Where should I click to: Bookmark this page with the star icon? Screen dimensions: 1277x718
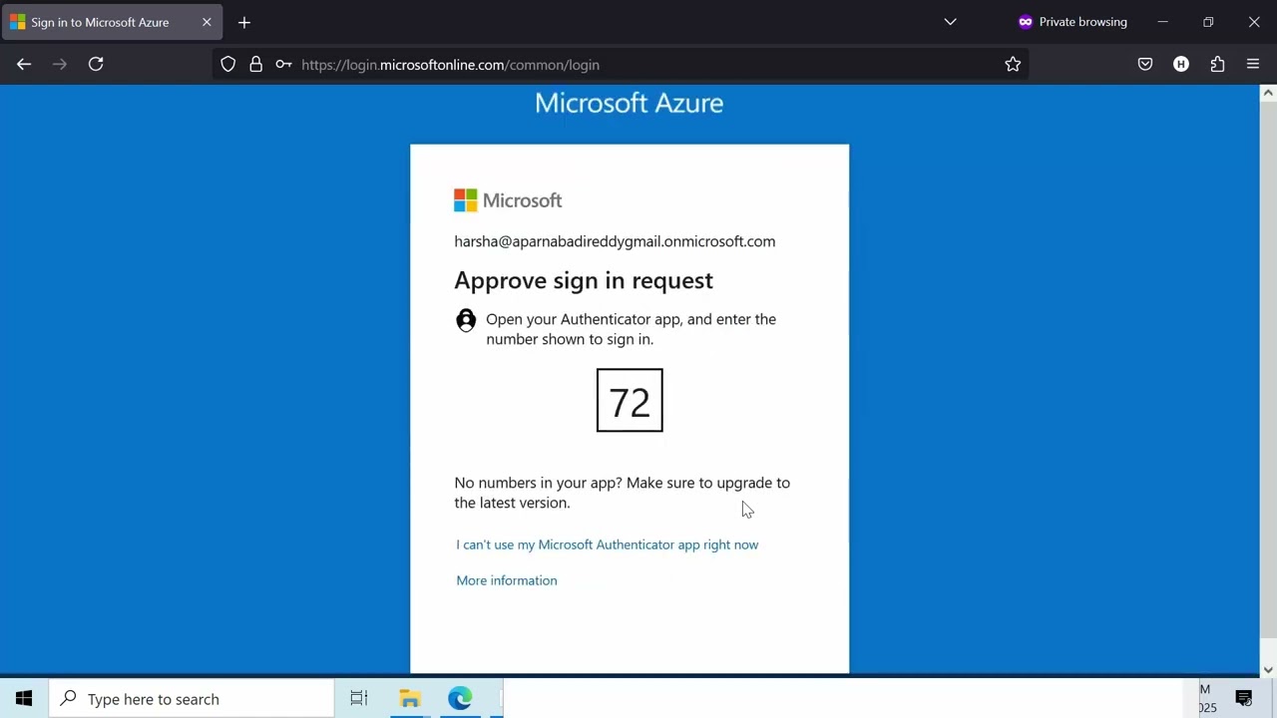(x=1013, y=64)
